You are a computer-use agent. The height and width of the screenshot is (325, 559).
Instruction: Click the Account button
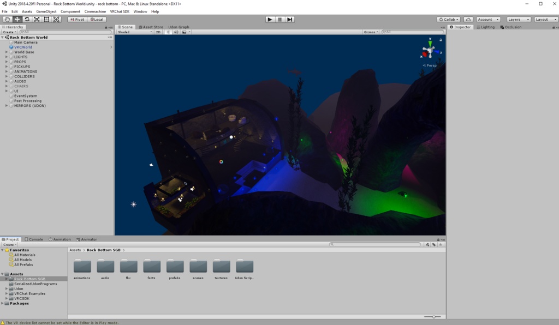click(486, 19)
